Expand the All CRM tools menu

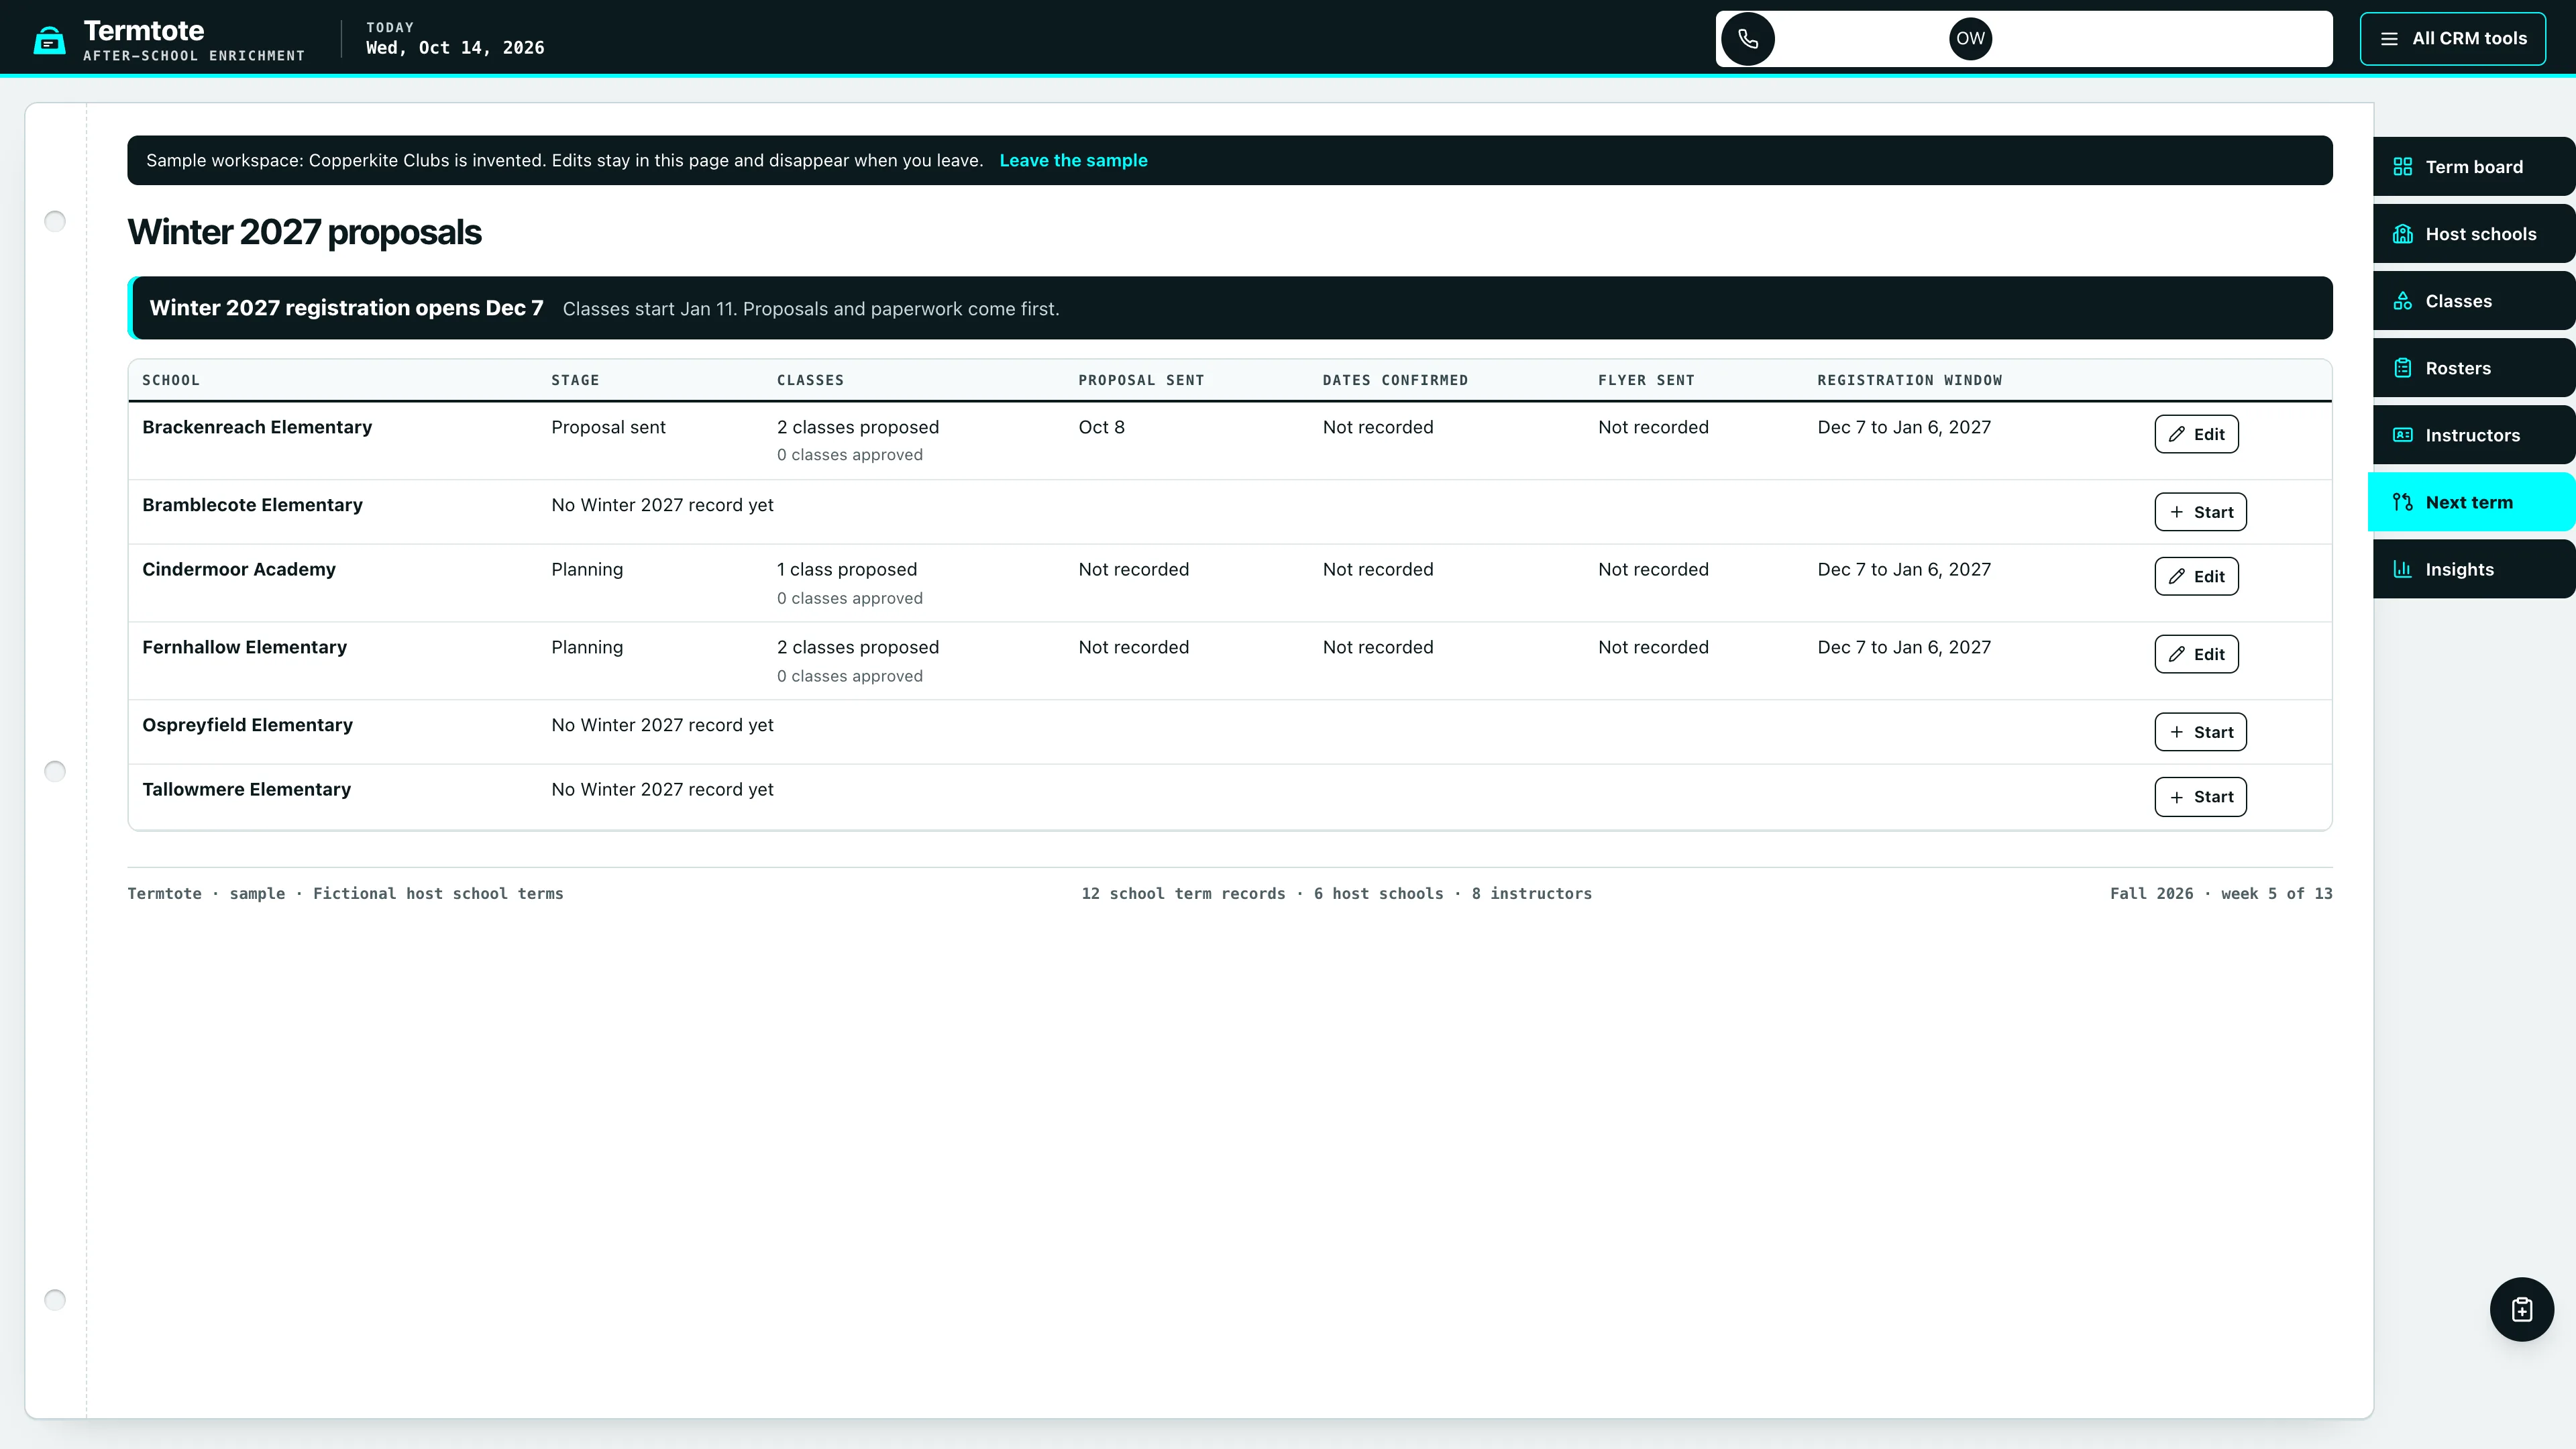[2452, 39]
